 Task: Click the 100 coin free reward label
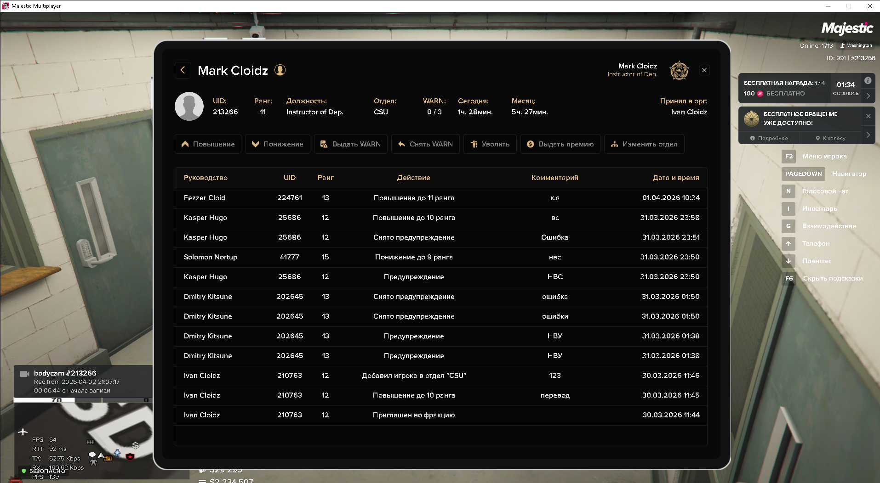(774, 94)
